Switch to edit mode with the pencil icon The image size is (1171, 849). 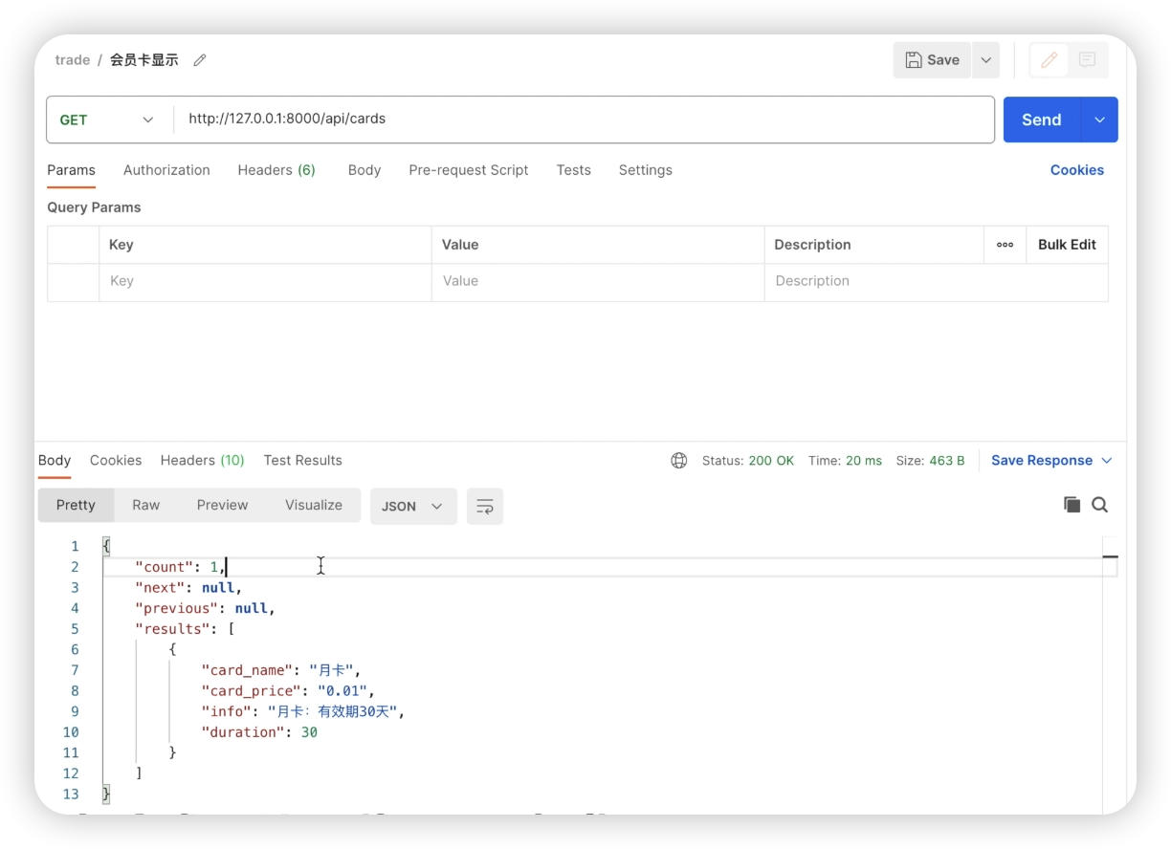tap(1049, 60)
